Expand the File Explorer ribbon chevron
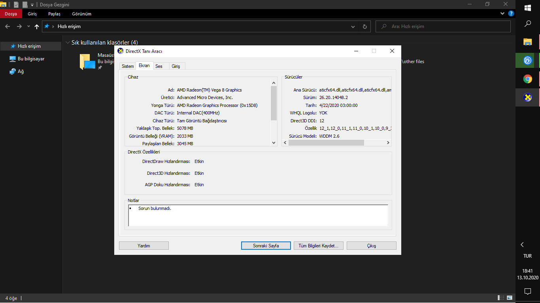Image resolution: width=540 pixels, height=303 pixels. pyautogui.click(x=502, y=13)
